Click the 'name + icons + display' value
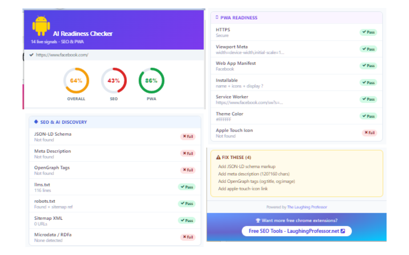This screenshot has width=409, height=255. click(239, 86)
